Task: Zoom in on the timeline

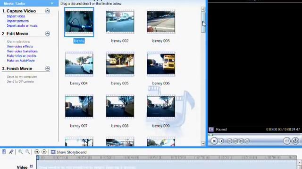Action: (x=20, y=152)
